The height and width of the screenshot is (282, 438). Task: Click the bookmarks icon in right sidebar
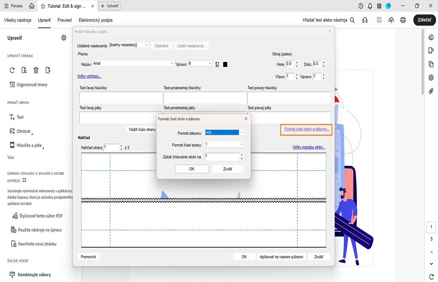(x=431, y=50)
